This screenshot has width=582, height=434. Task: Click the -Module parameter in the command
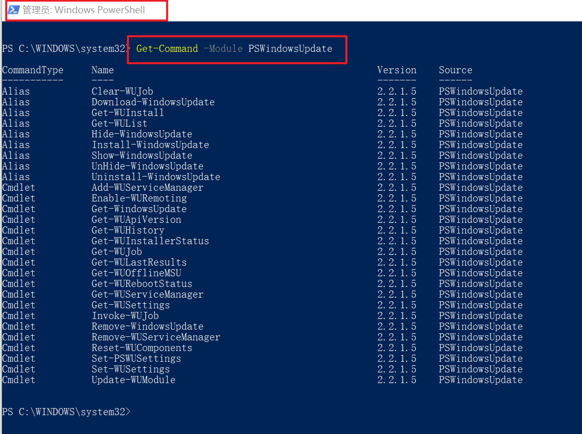click(x=223, y=49)
